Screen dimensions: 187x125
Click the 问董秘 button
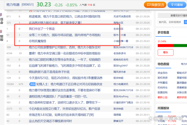[177, 5]
